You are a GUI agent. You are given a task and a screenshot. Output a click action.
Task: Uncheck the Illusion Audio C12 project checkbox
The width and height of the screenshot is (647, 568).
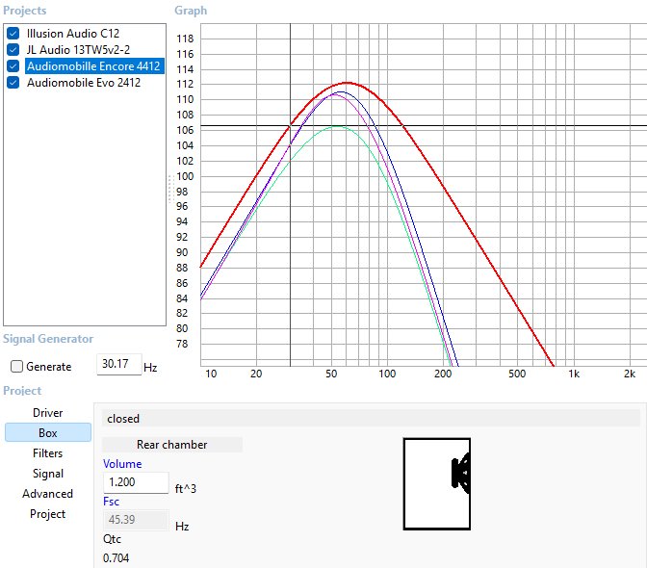(x=13, y=34)
